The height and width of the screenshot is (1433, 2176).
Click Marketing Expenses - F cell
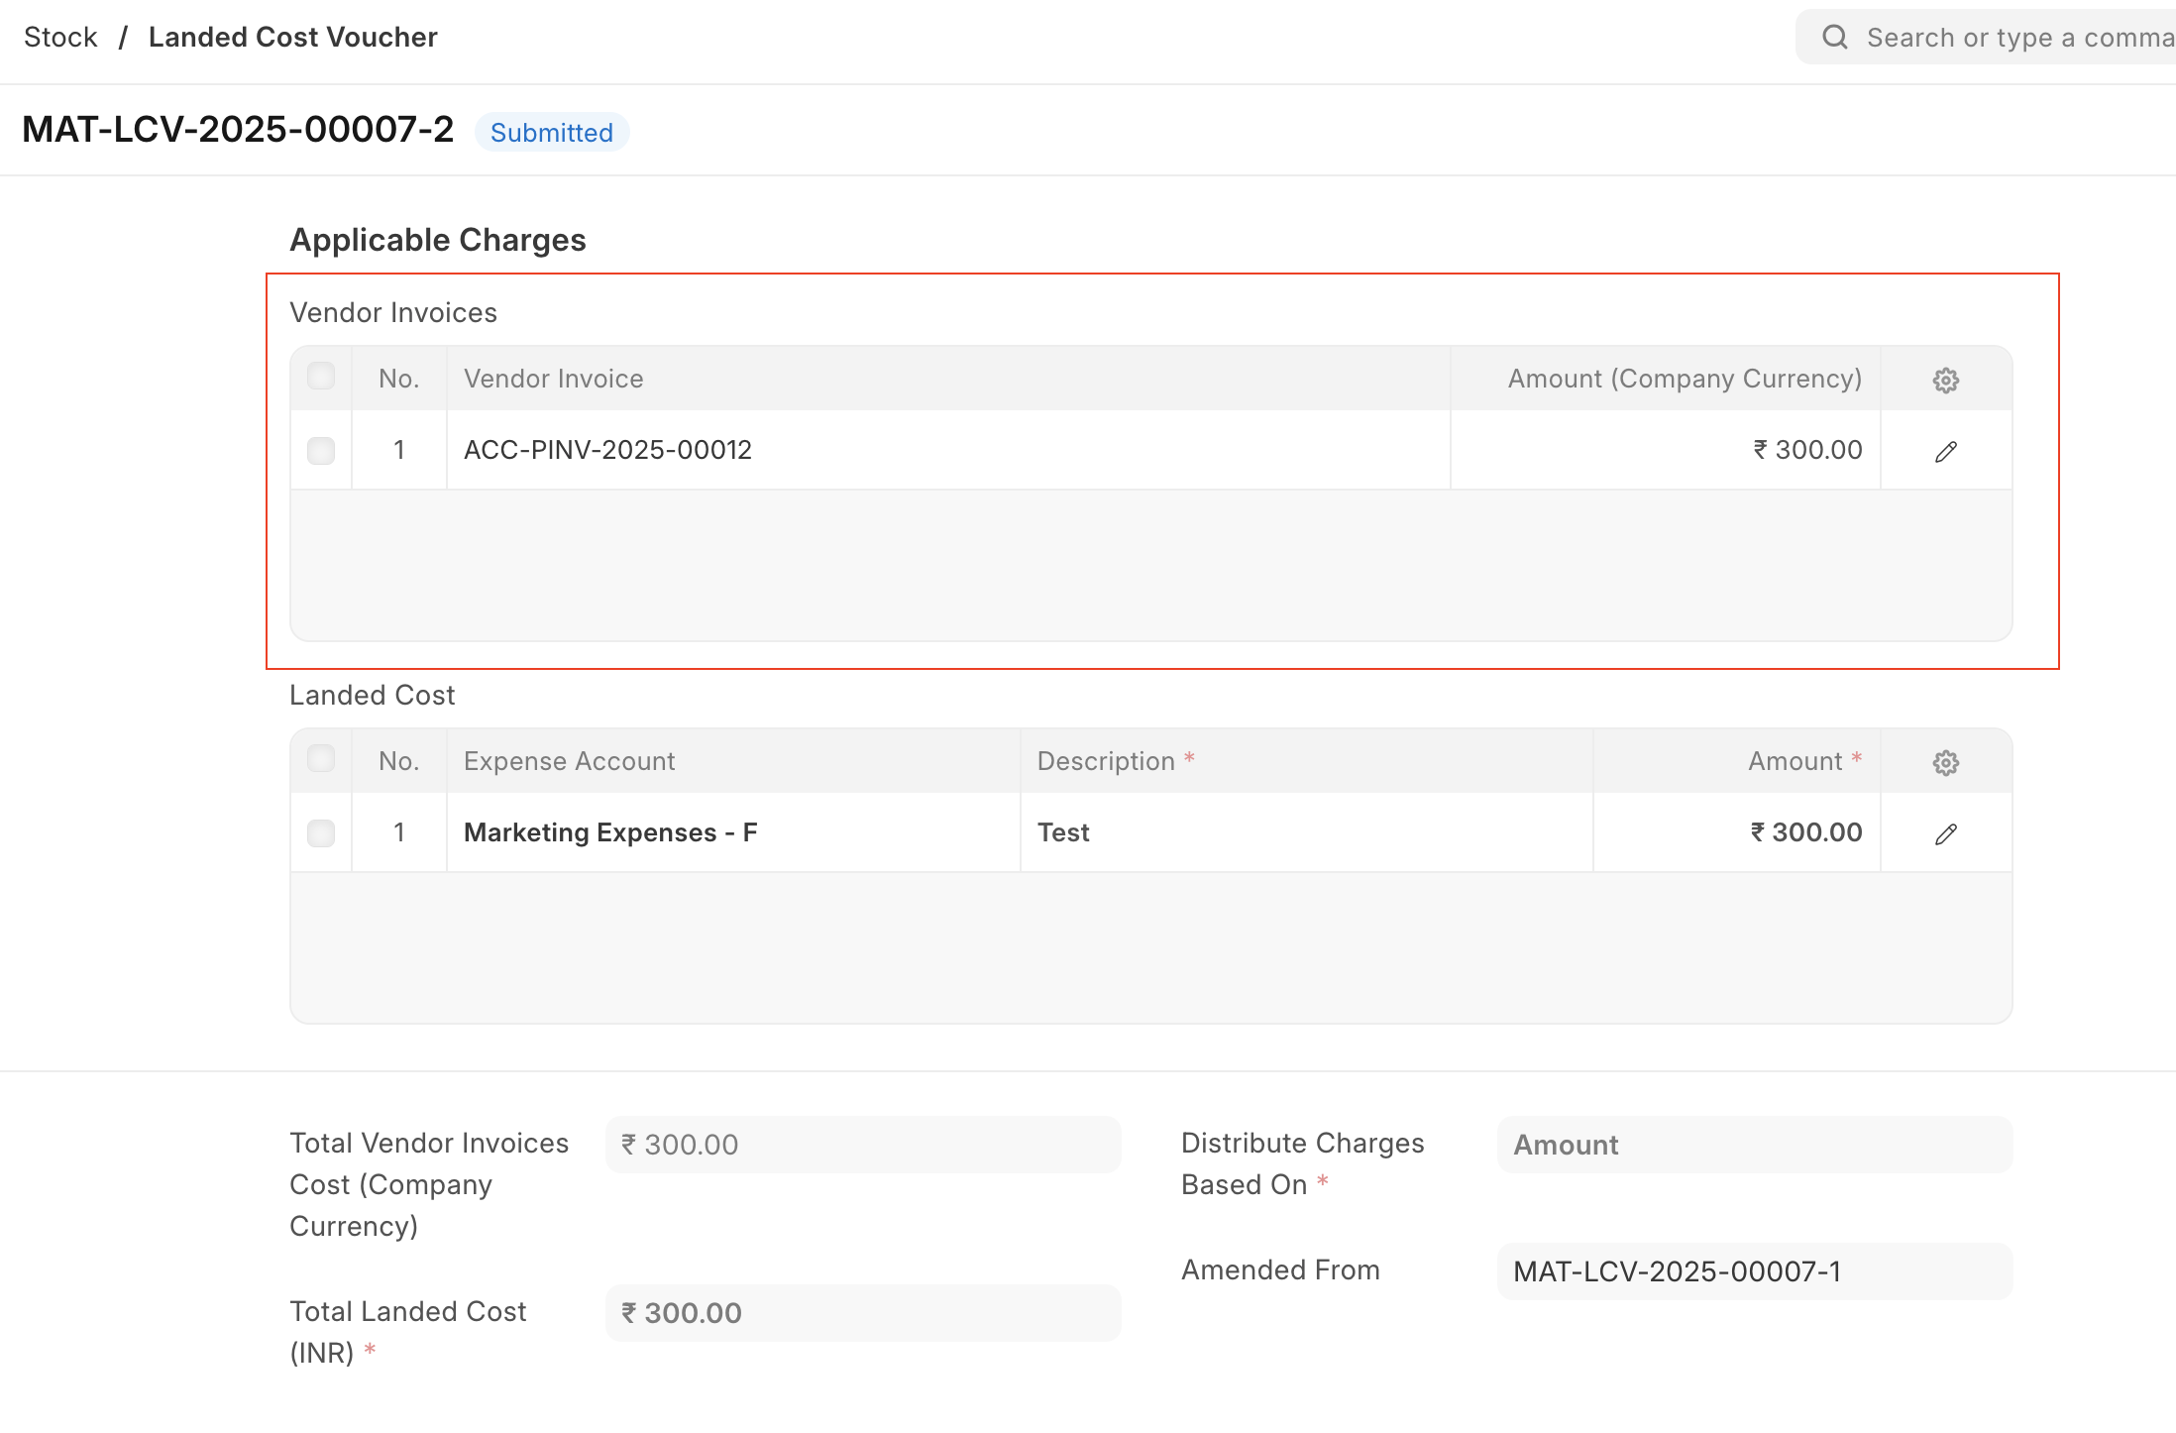click(x=733, y=832)
